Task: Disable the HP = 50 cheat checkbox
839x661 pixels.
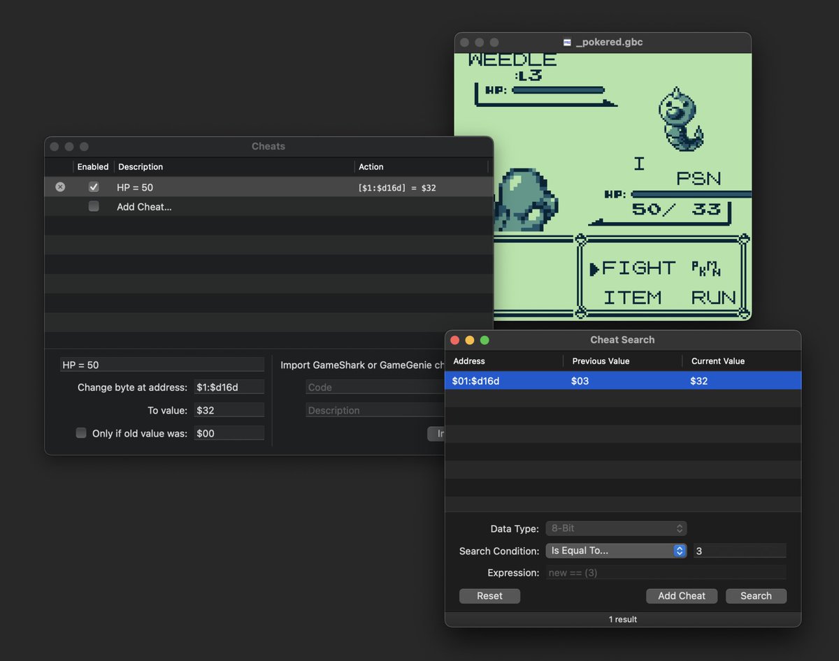Action: (x=94, y=187)
